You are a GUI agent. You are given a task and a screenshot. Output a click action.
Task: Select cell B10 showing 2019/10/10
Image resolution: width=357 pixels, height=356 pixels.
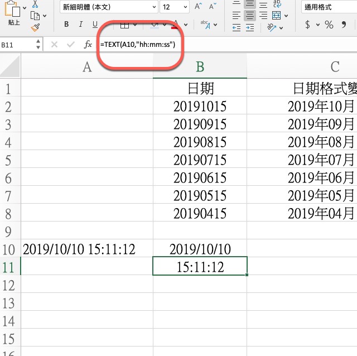coord(200,249)
